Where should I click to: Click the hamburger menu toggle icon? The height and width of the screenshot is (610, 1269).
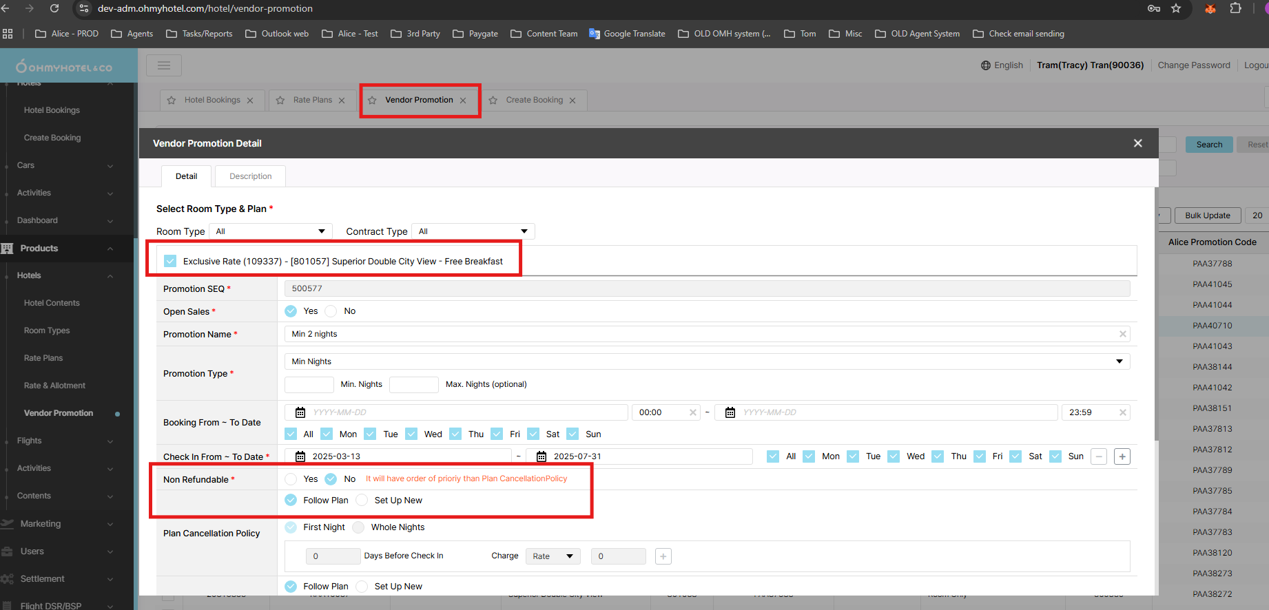164,65
